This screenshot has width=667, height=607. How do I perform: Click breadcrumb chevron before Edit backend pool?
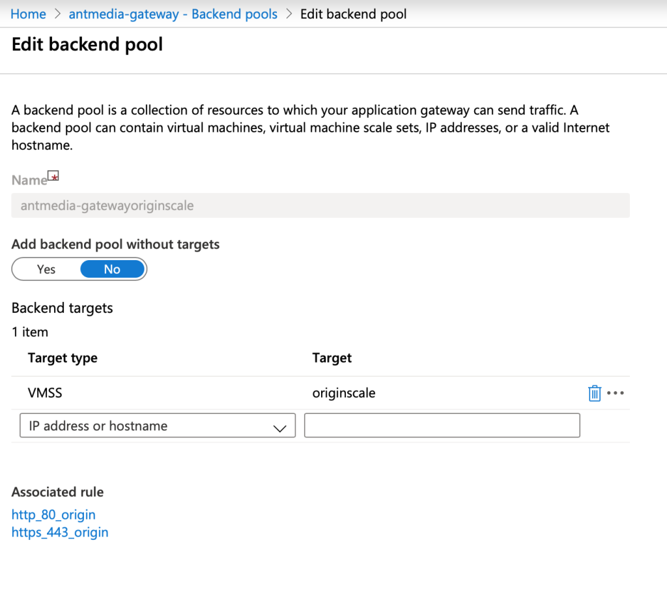point(289,14)
